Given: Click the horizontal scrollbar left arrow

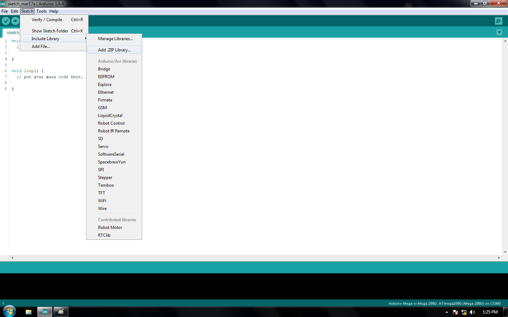Looking at the screenshot, I should point(12,258).
